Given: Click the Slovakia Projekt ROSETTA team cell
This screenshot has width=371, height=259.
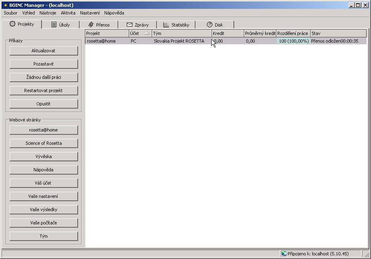Looking at the screenshot, I should click(182, 41).
